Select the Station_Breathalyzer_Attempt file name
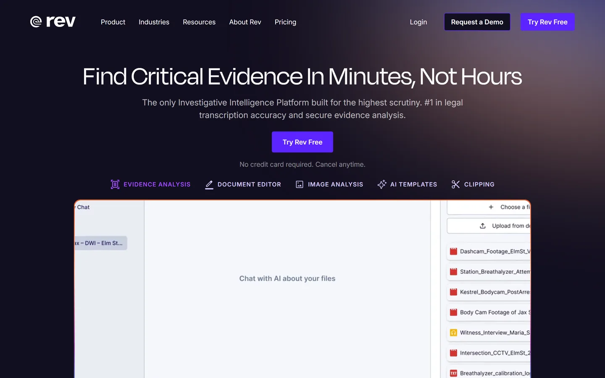 click(x=495, y=272)
